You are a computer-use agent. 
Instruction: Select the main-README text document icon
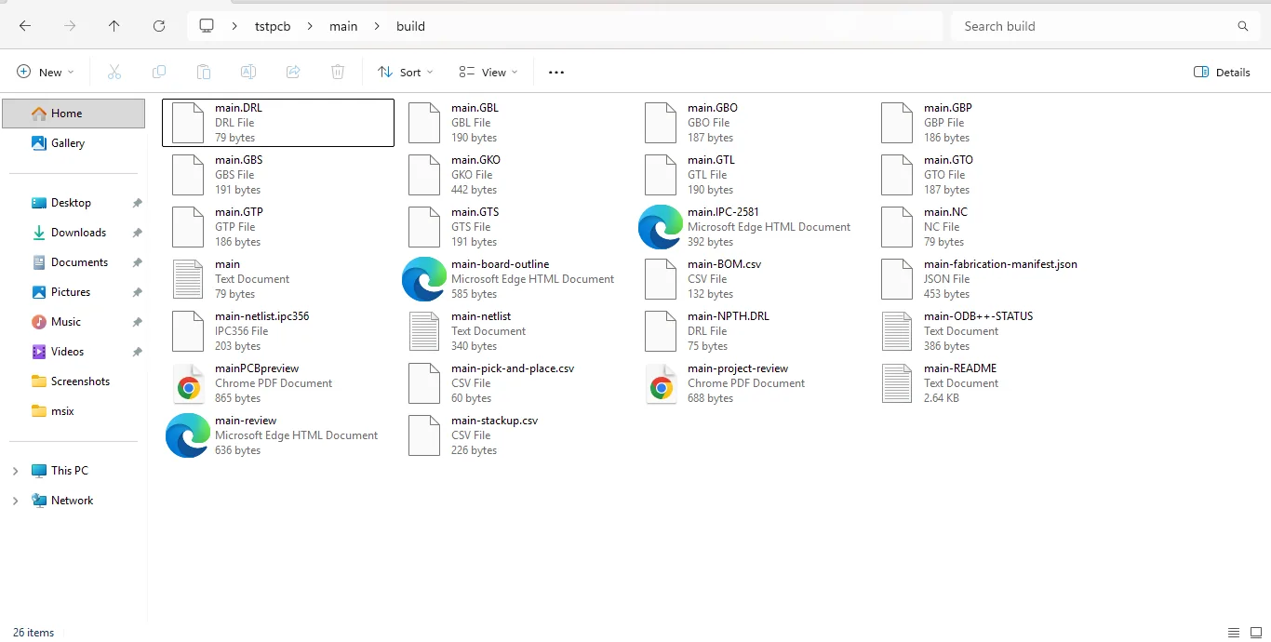tap(897, 383)
